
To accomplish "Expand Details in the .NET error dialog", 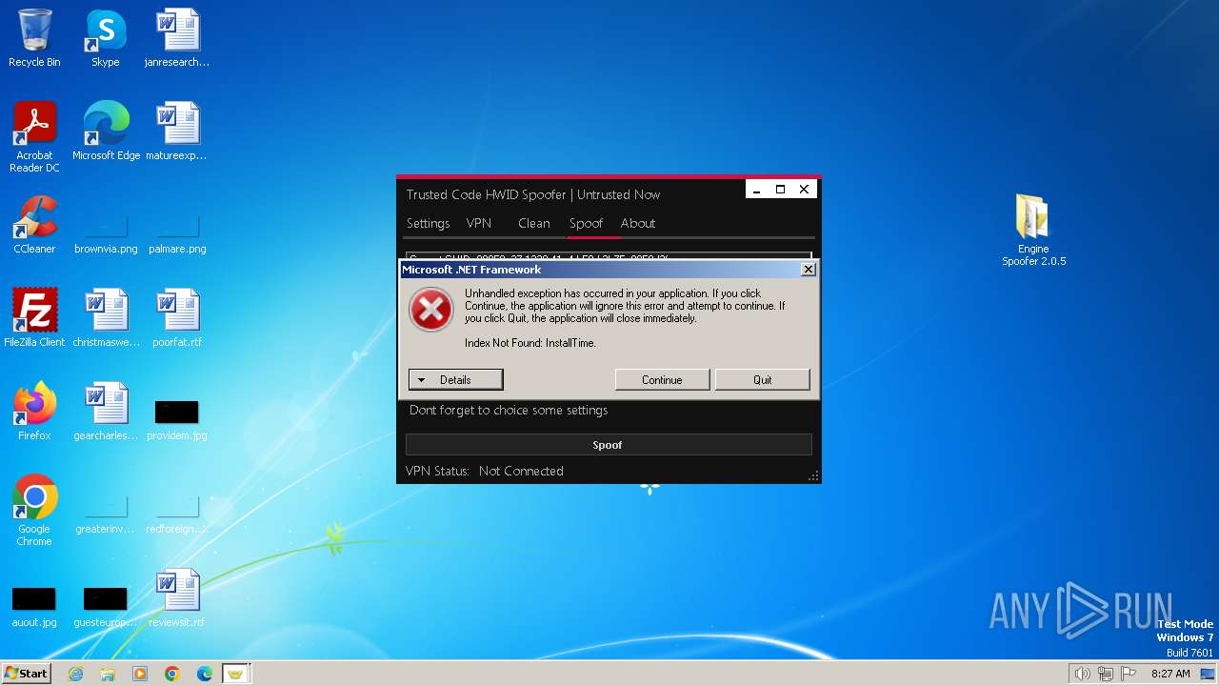I will pos(455,380).
